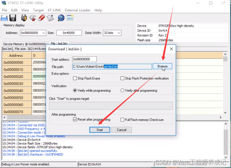
Task: Click log line 'Device flash Size : 256KBytes'
Action: pyautogui.click(x=30, y=144)
